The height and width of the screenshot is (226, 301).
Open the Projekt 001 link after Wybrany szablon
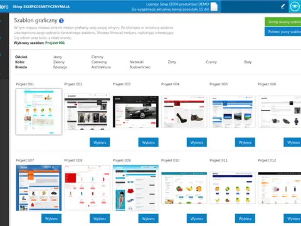pyautogui.click(x=55, y=43)
